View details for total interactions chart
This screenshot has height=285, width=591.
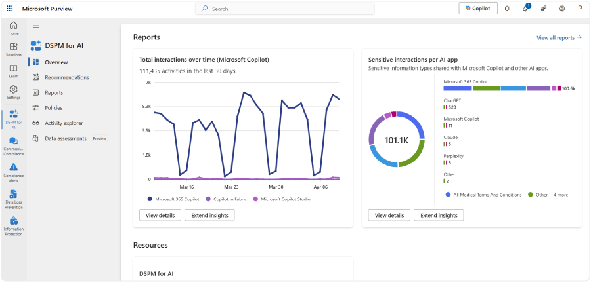(160, 215)
